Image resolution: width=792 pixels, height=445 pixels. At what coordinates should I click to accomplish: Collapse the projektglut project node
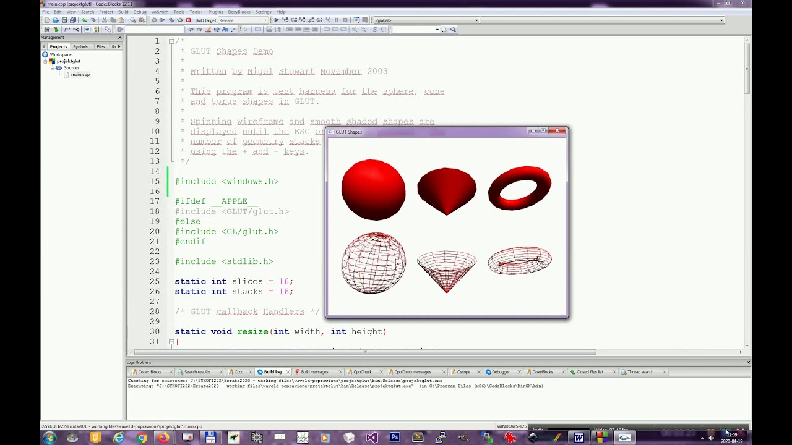click(45, 62)
